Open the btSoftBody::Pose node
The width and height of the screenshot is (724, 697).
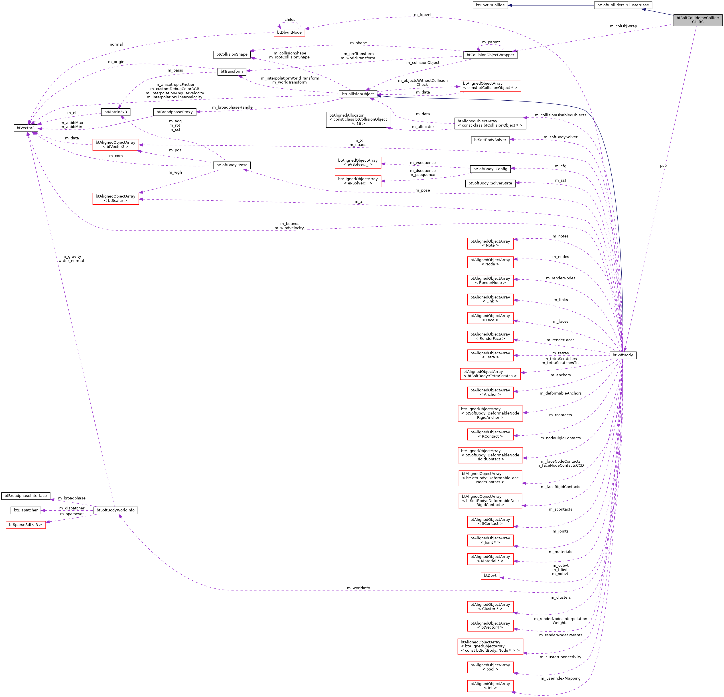pos(232,165)
